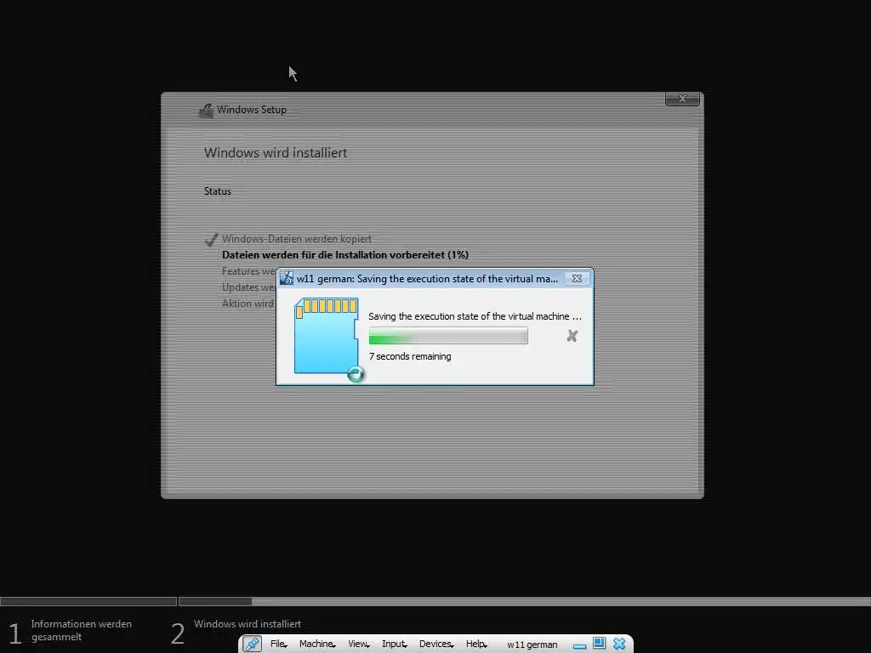Viewport: 871px width, 653px height.
Task: Exit fullscreen via the mini toolbar restore icon
Action: [x=599, y=643]
